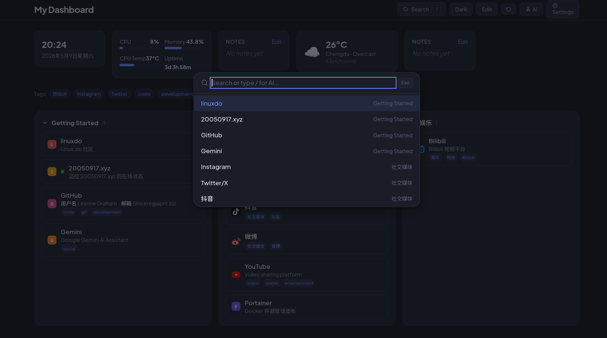607x338 pixels.
Task: Dismiss the palette with the Esc button
Action: (405, 83)
